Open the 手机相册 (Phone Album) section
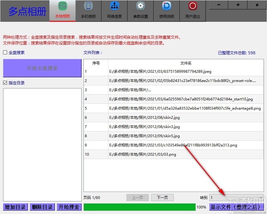 (88, 8)
